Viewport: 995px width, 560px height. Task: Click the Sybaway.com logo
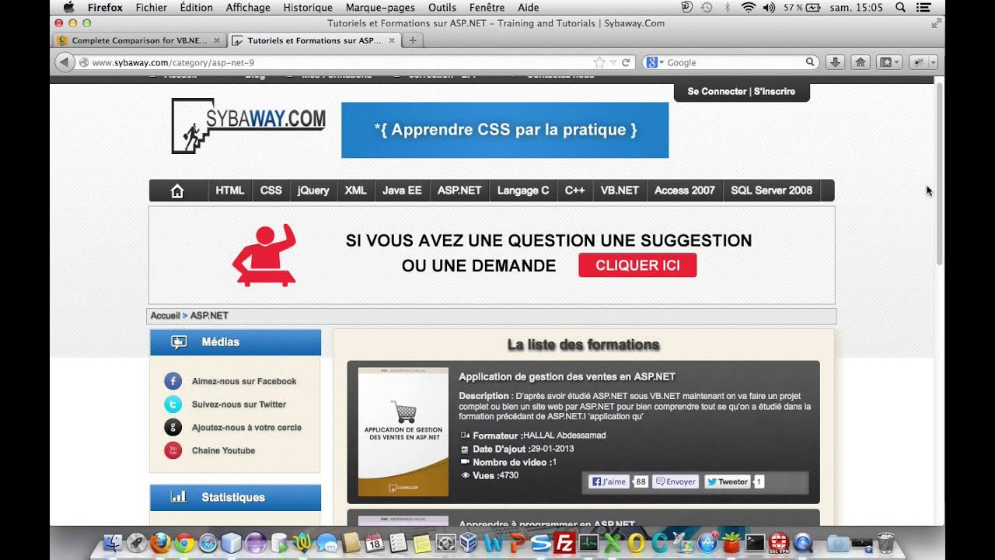(248, 125)
